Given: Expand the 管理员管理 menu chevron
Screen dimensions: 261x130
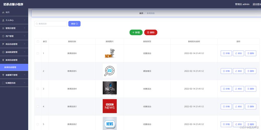Looking at the screenshot, I should [25, 28].
